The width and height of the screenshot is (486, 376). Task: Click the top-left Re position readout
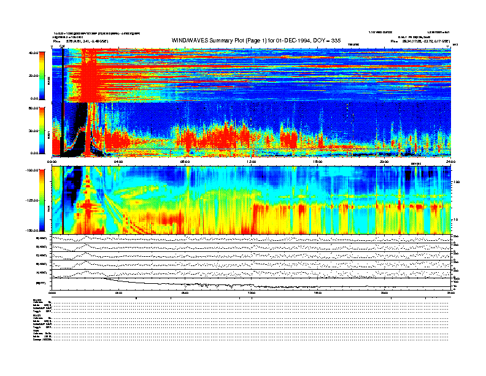click(x=80, y=41)
